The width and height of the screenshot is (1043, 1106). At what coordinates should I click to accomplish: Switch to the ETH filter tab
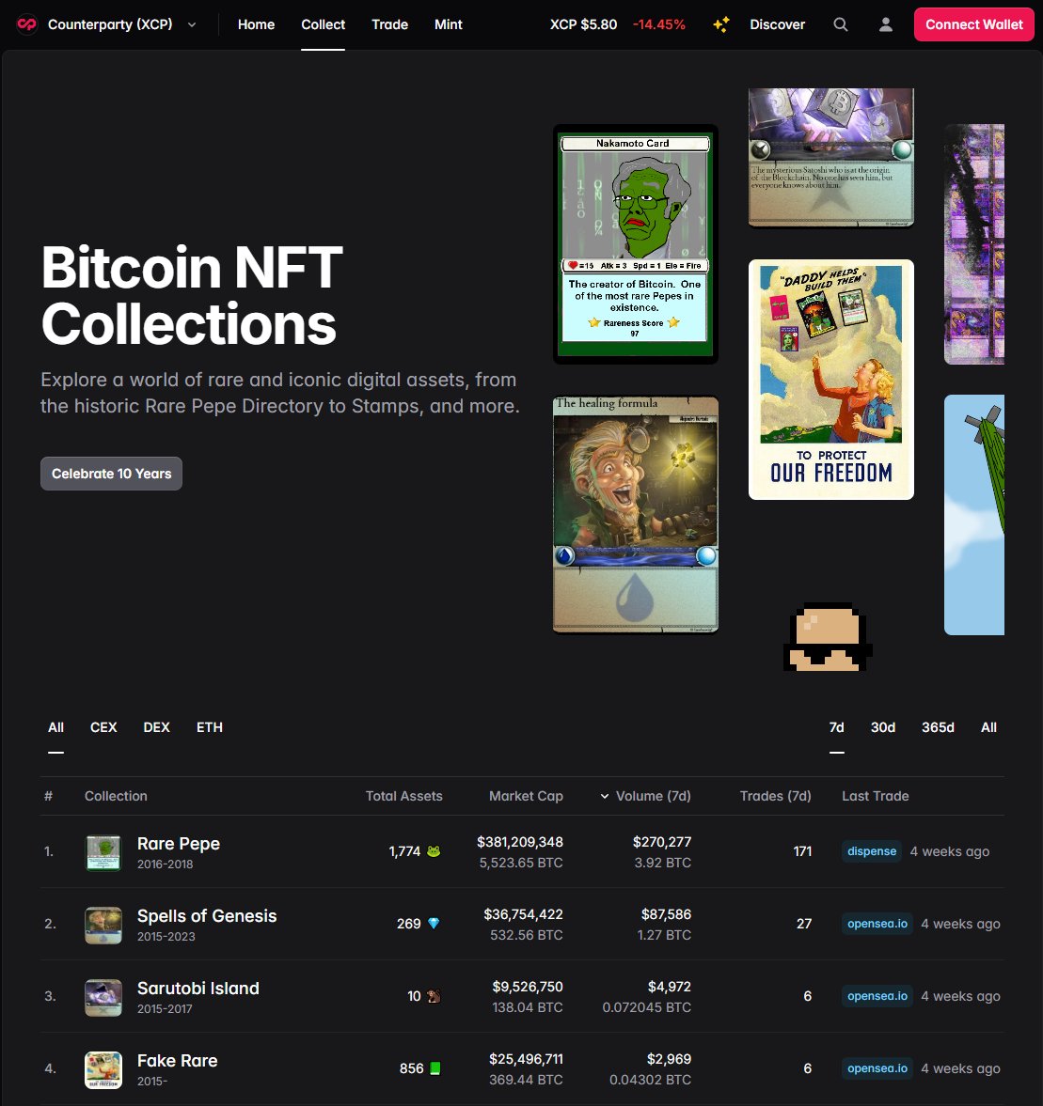(x=210, y=727)
